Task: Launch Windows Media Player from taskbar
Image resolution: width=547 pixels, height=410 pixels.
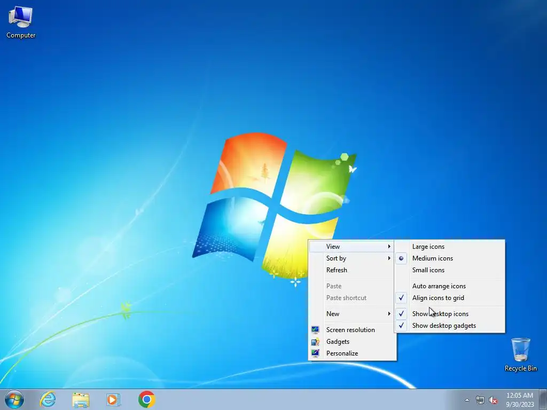Action: 113,399
